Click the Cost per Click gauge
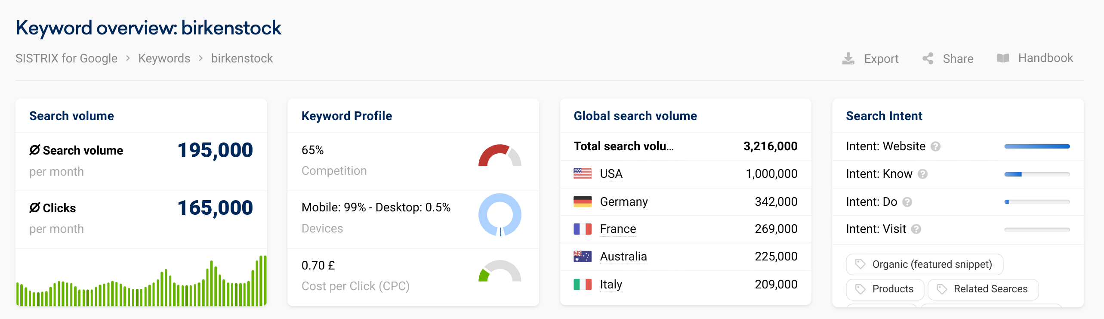 [500, 271]
